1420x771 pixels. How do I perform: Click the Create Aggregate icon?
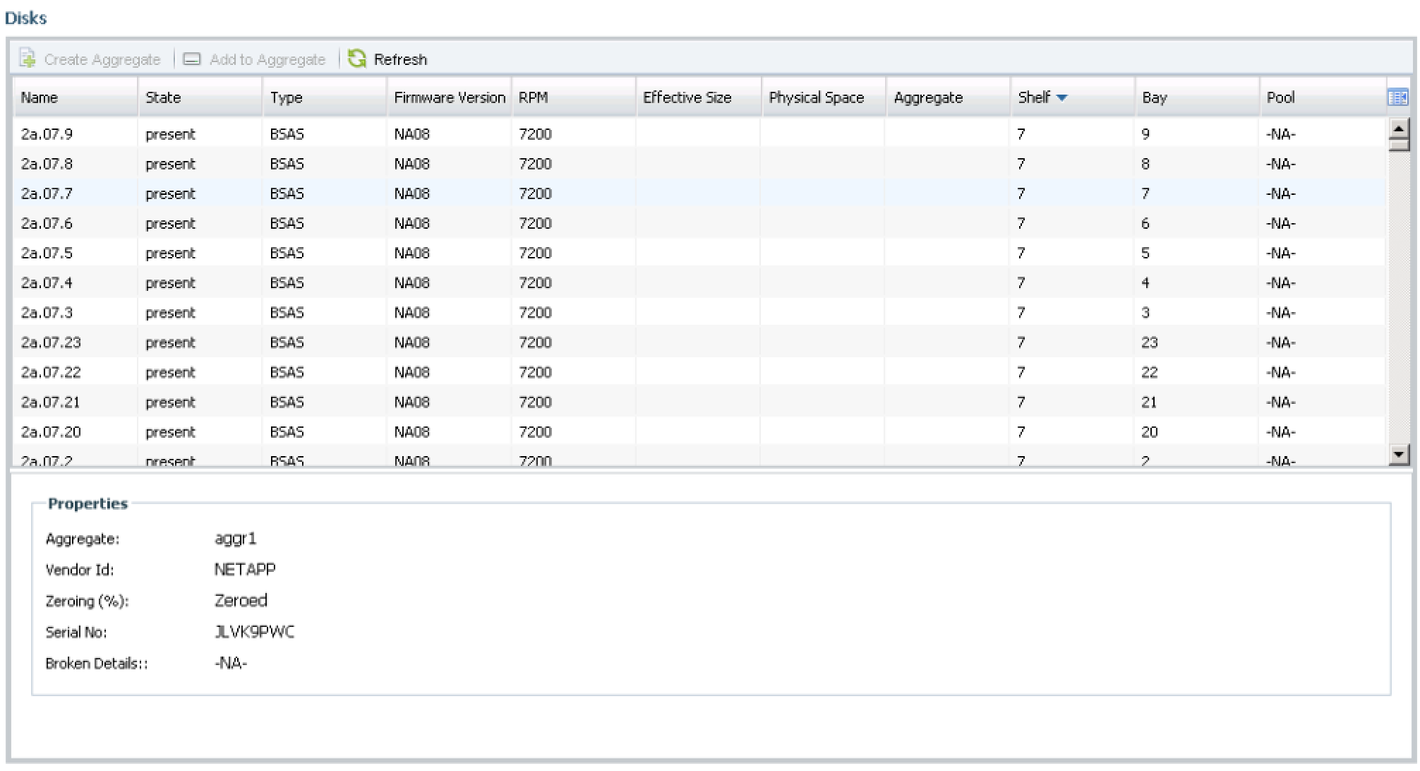point(28,59)
